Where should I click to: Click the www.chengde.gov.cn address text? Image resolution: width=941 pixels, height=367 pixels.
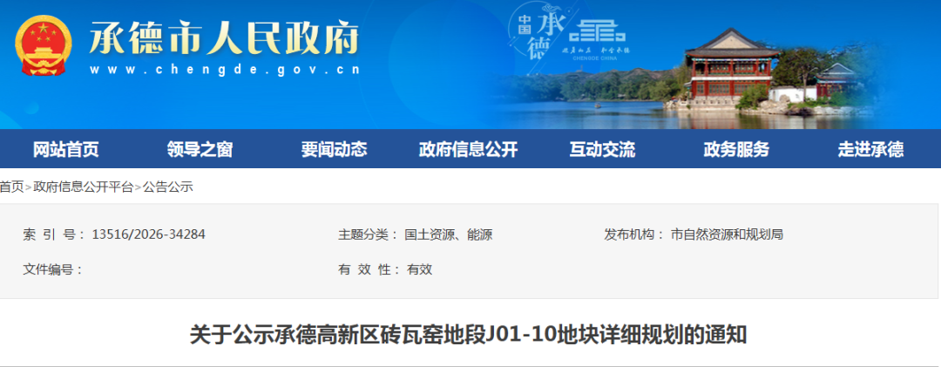point(225,70)
